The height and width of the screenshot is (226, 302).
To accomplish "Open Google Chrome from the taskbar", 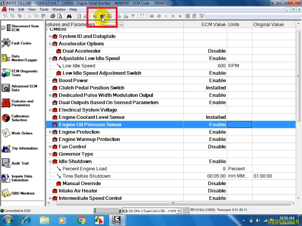I will pyautogui.click(x=81, y=220).
